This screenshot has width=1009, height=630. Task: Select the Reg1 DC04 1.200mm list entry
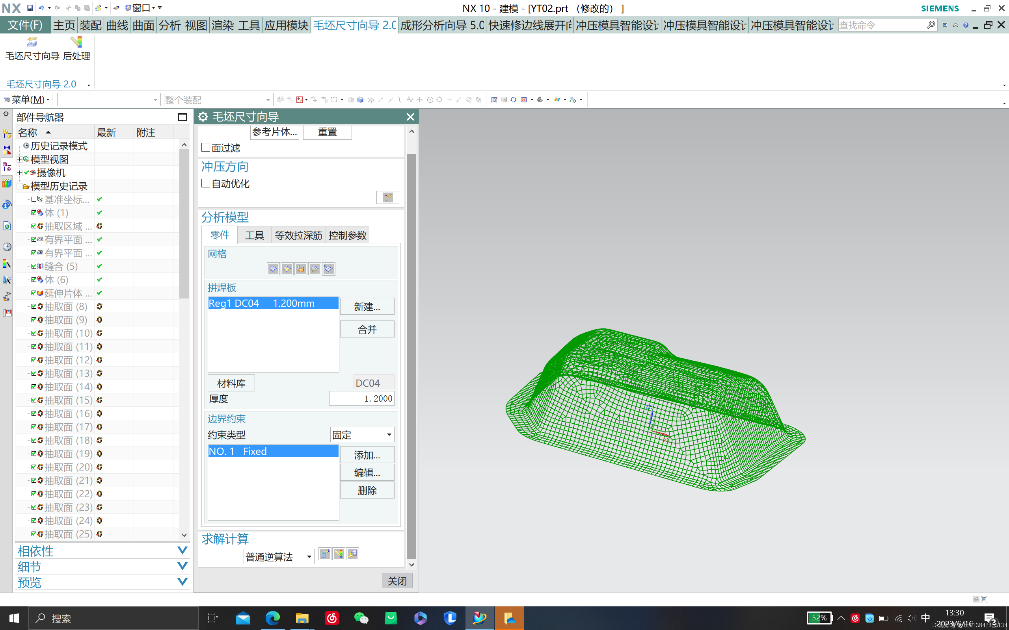[273, 303]
